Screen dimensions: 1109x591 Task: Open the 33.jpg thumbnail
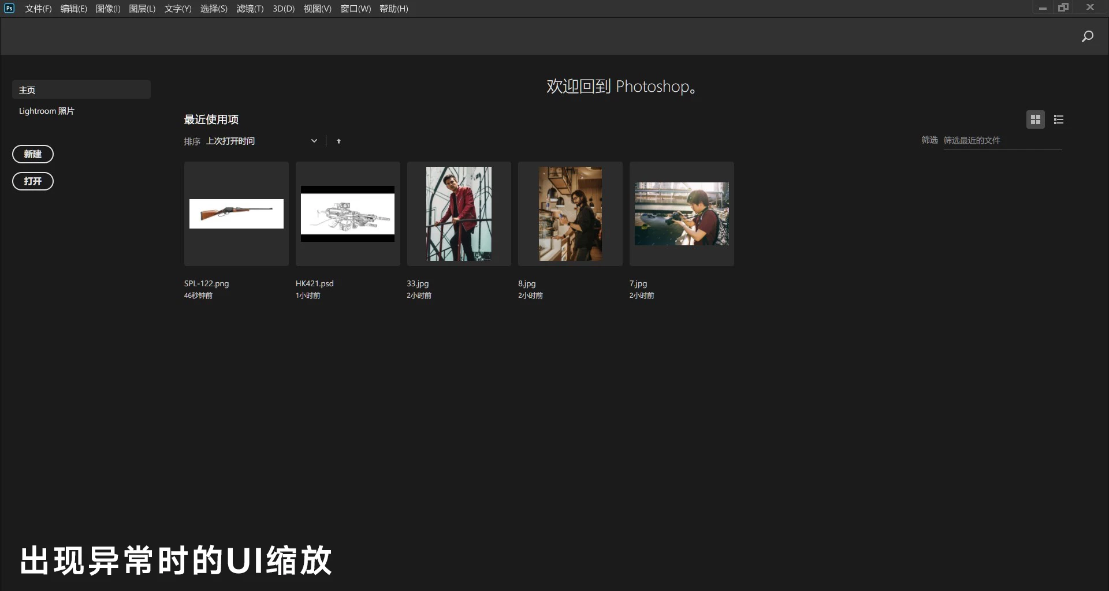tap(459, 214)
